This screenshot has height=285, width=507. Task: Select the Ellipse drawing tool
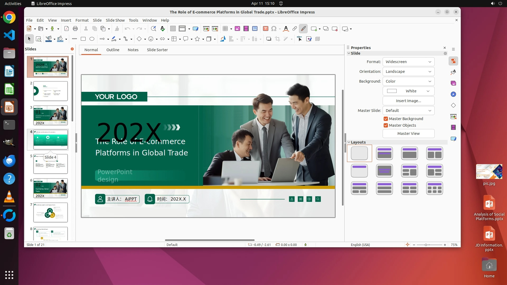92,39
